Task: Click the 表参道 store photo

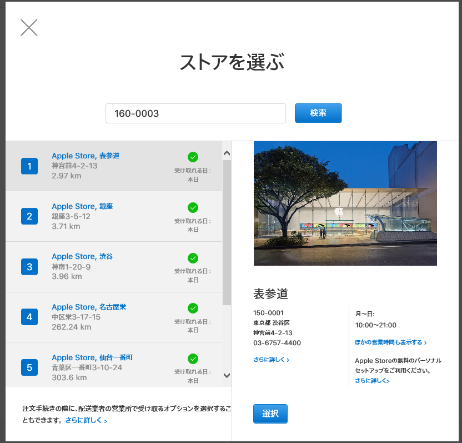Action: point(345,203)
